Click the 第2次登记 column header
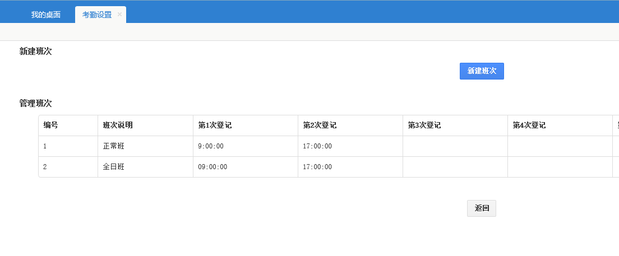619x256 pixels. tap(320, 125)
